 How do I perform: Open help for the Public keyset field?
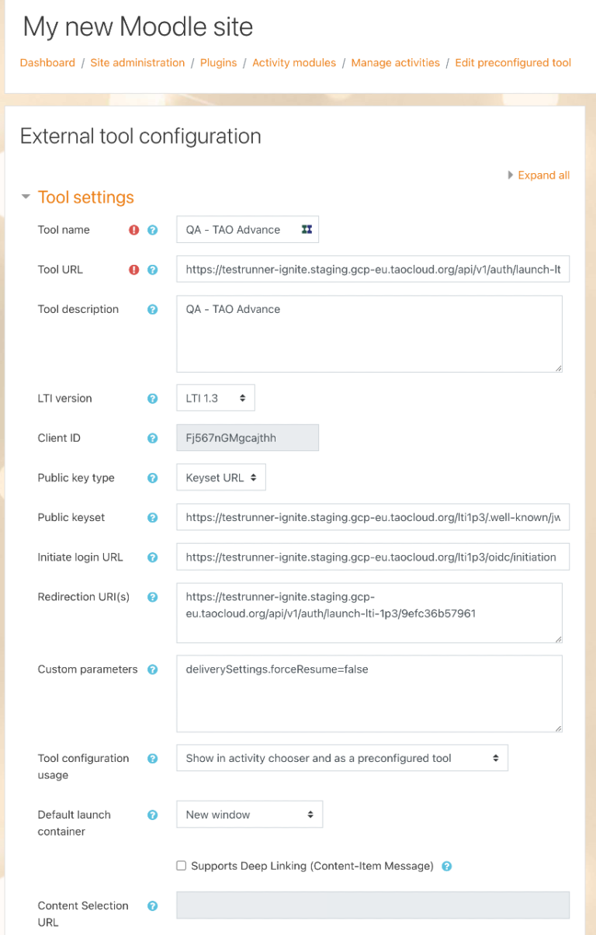click(152, 516)
